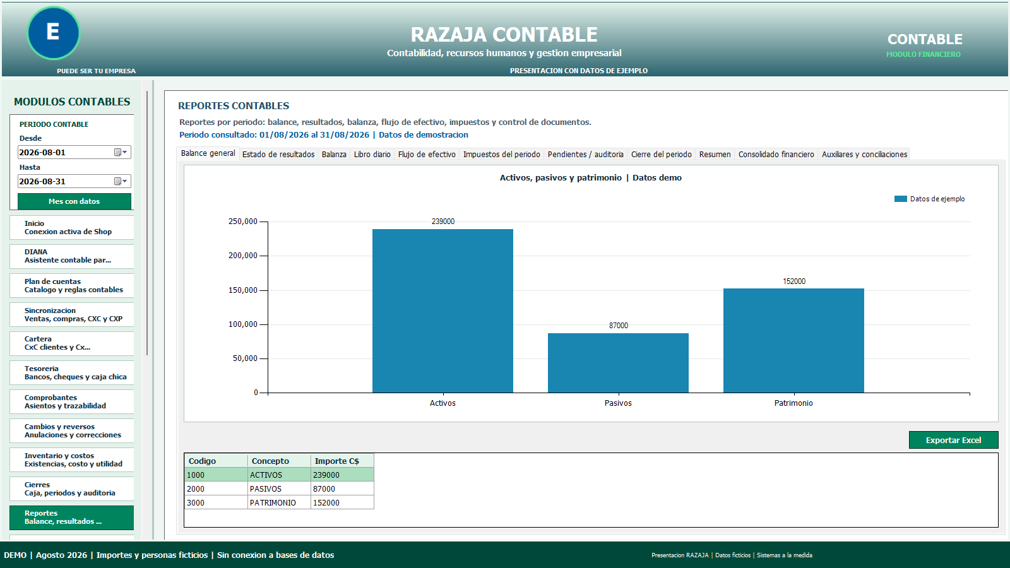Image resolution: width=1010 pixels, height=568 pixels.
Task: Open the Desde date picker dropdown
Action: [121, 152]
